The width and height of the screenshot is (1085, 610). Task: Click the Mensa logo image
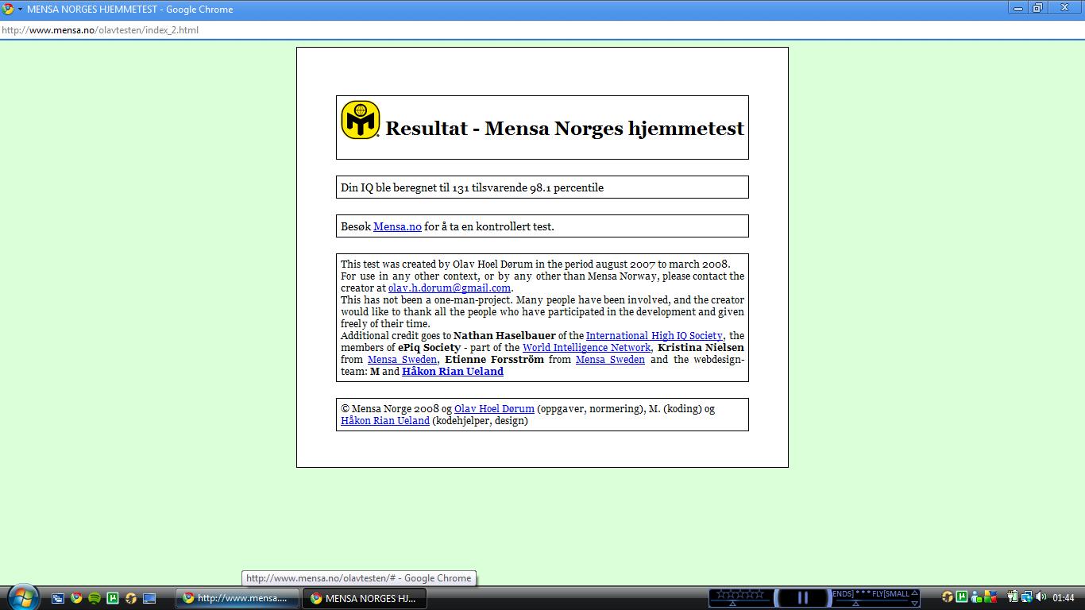coord(361,120)
